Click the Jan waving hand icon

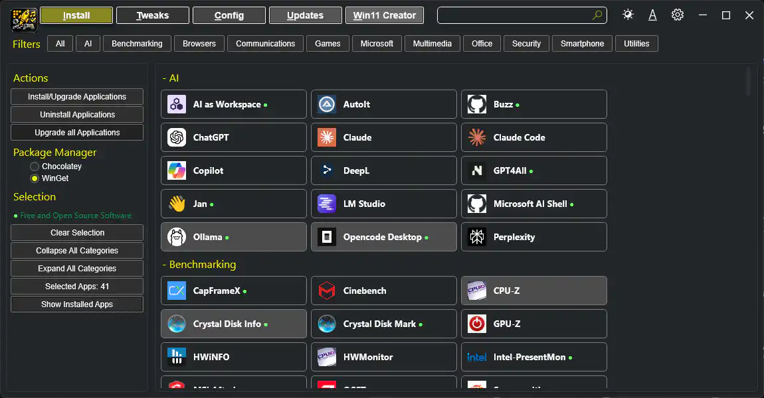point(176,204)
